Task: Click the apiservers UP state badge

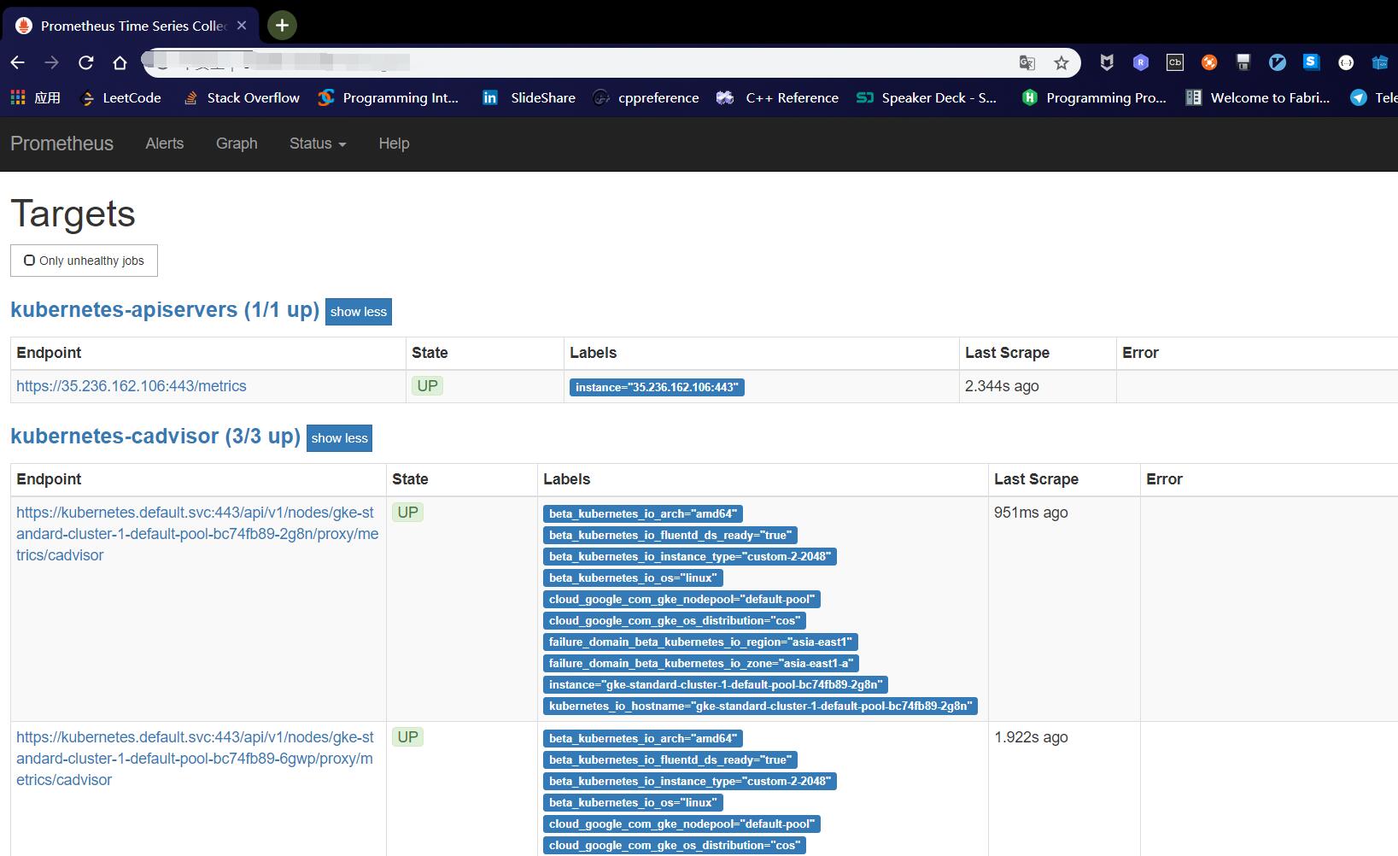Action: 427,386
